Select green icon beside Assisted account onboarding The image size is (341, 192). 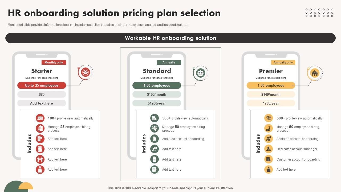tap(155, 139)
